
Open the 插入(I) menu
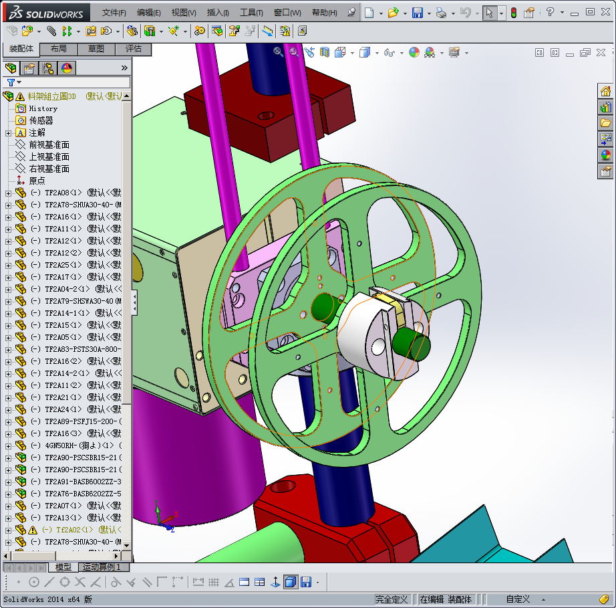pyautogui.click(x=218, y=13)
